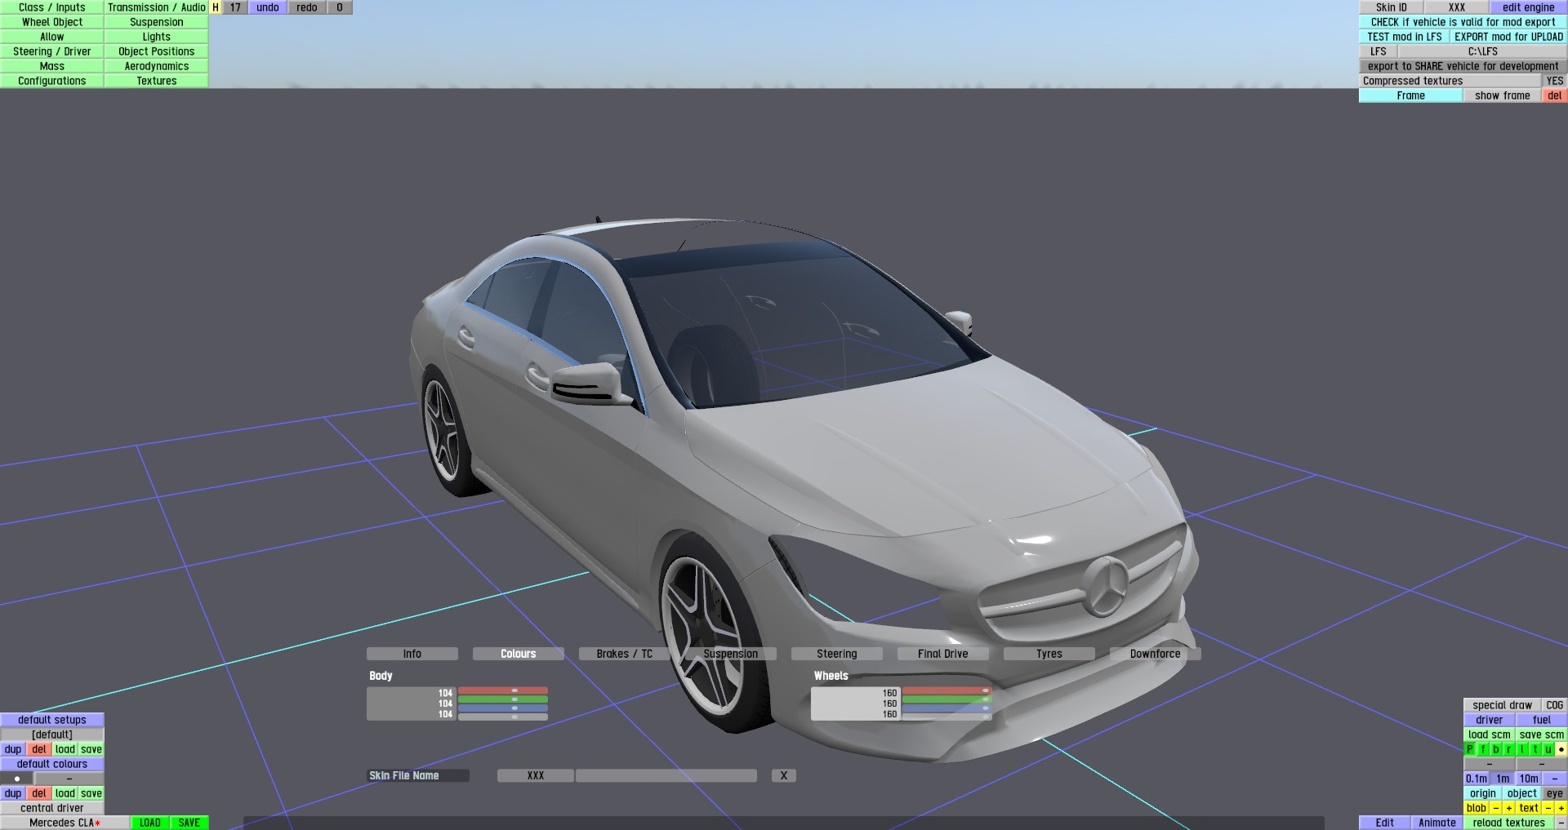The height and width of the screenshot is (830, 1568).
Task: Adjust the Wheels blue colour slider
Action: point(947,708)
